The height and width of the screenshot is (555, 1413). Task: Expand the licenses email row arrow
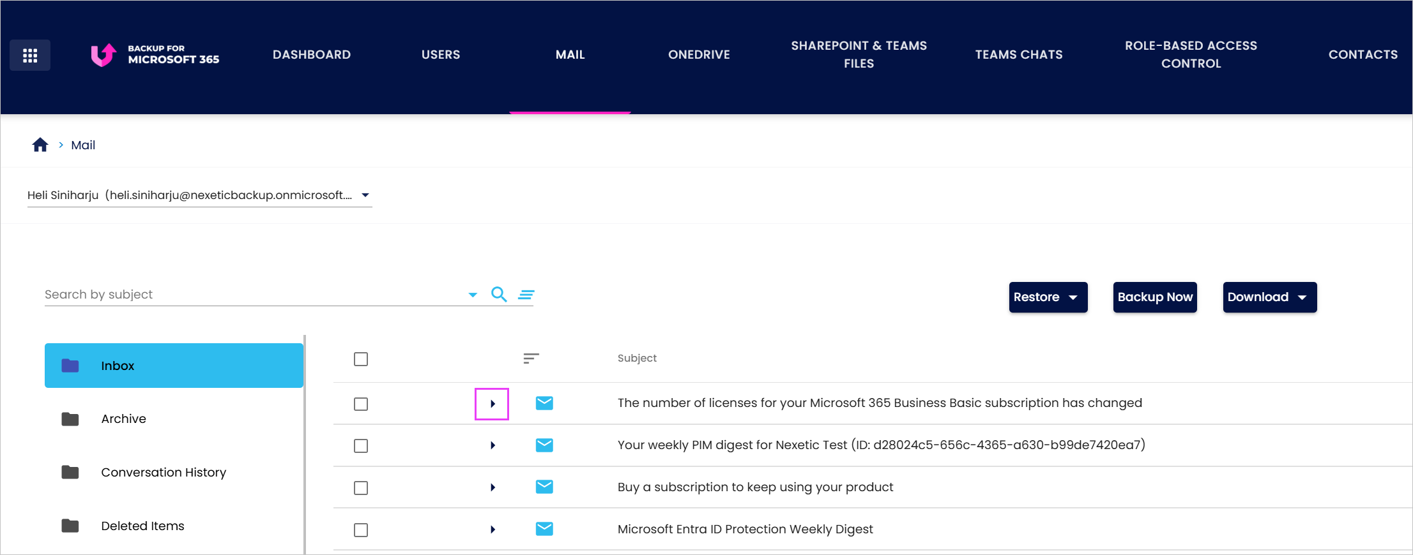click(493, 404)
